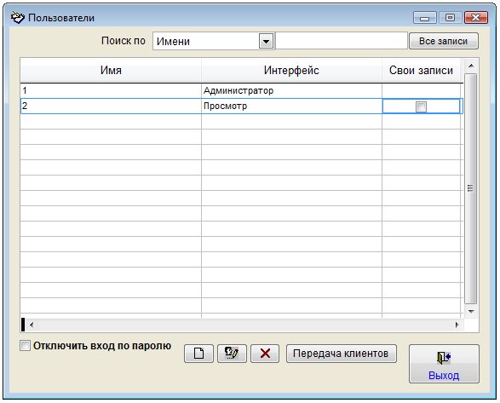The width and height of the screenshot is (500, 403).
Task: Select the Администратор row for user 1
Action: click(241, 90)
